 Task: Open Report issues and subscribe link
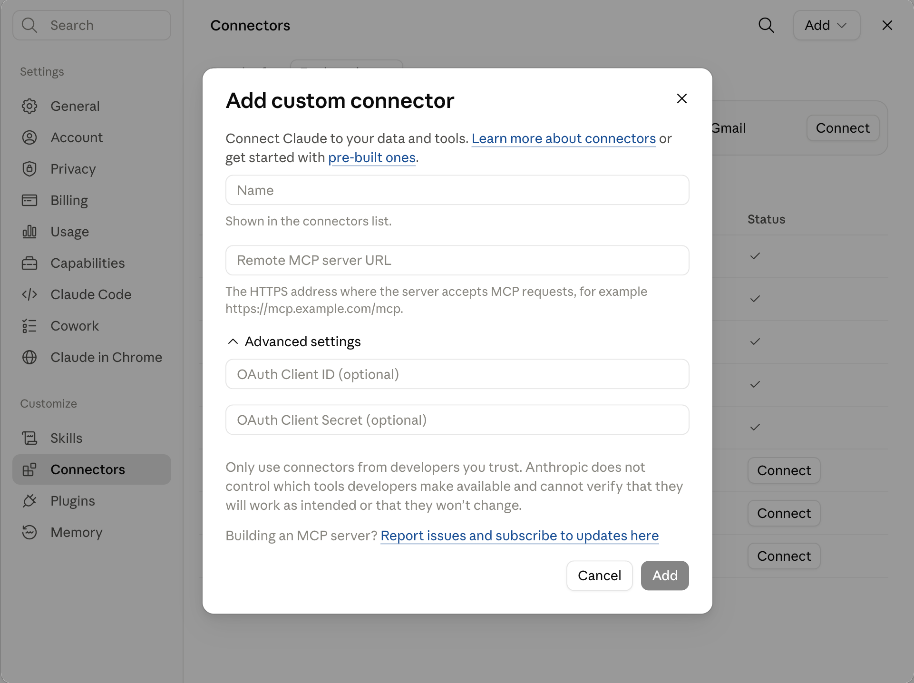[519, 536]
